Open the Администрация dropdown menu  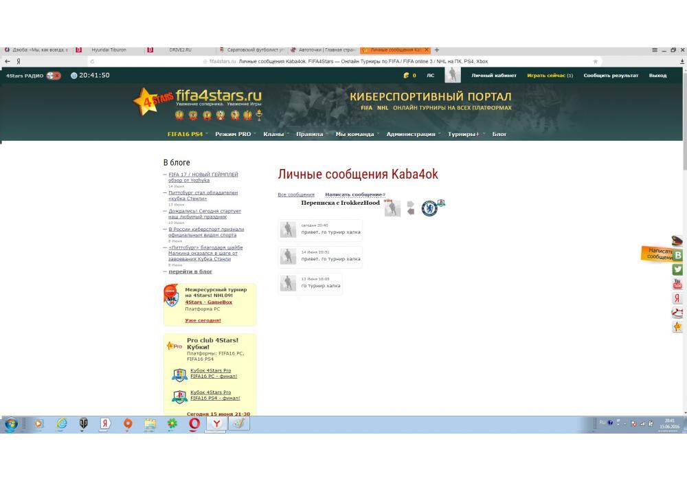click(412, 134)
